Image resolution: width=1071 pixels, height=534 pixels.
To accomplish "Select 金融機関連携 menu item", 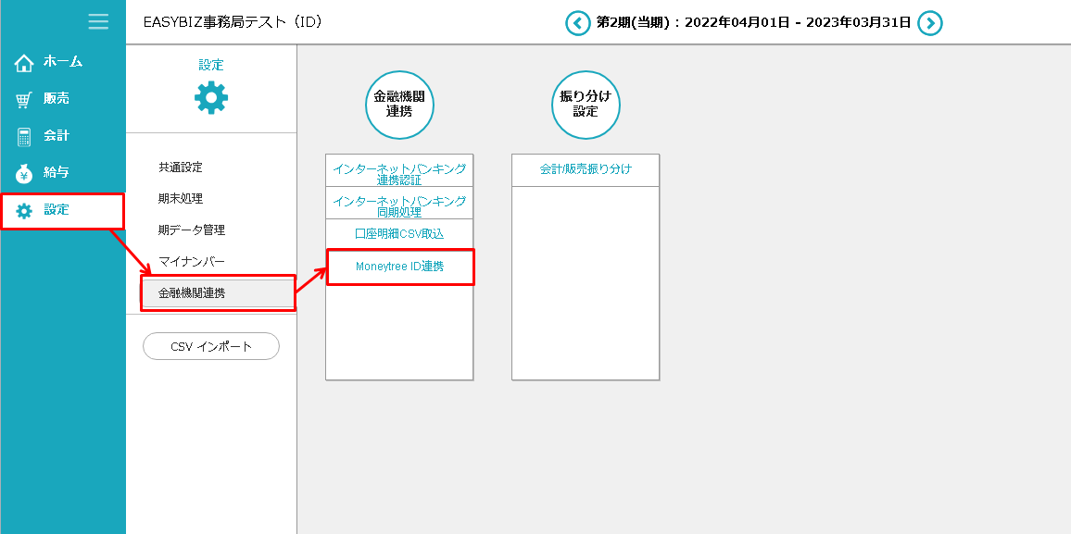I will pos(192,293).
